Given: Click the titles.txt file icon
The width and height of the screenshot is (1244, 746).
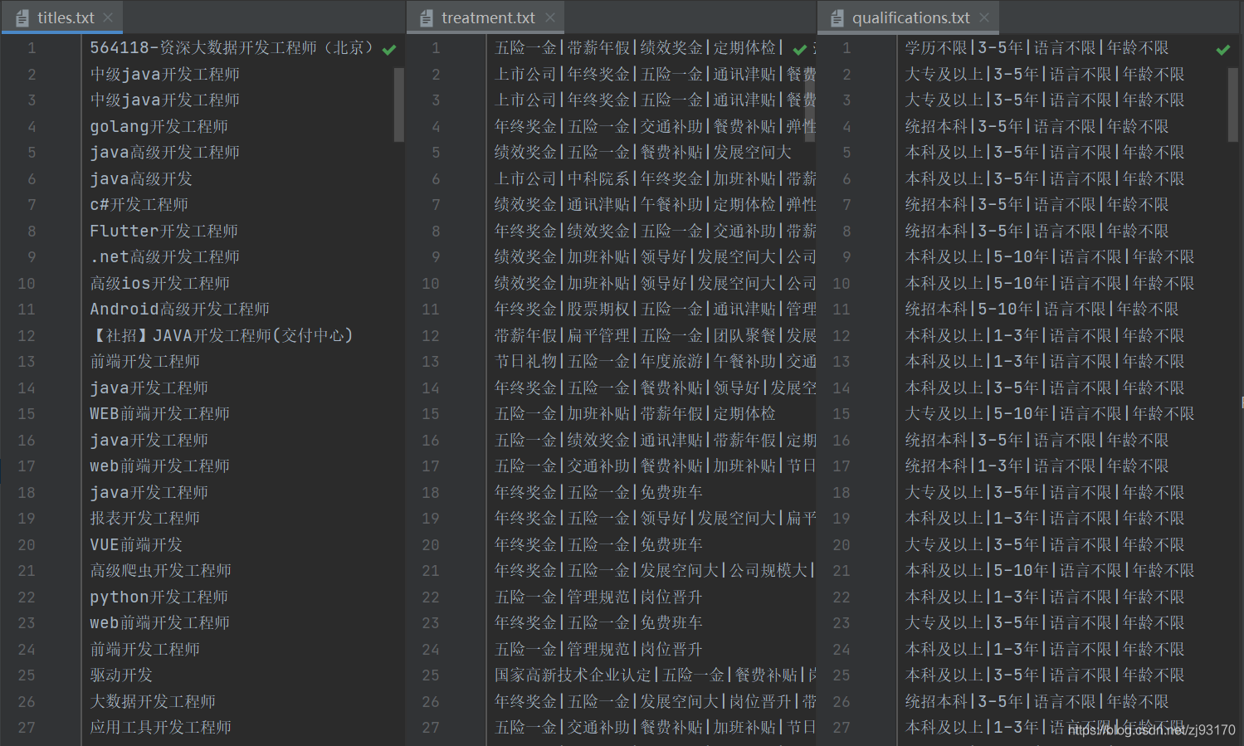Looking at the screenshot, I should click(x=22, y=17).
